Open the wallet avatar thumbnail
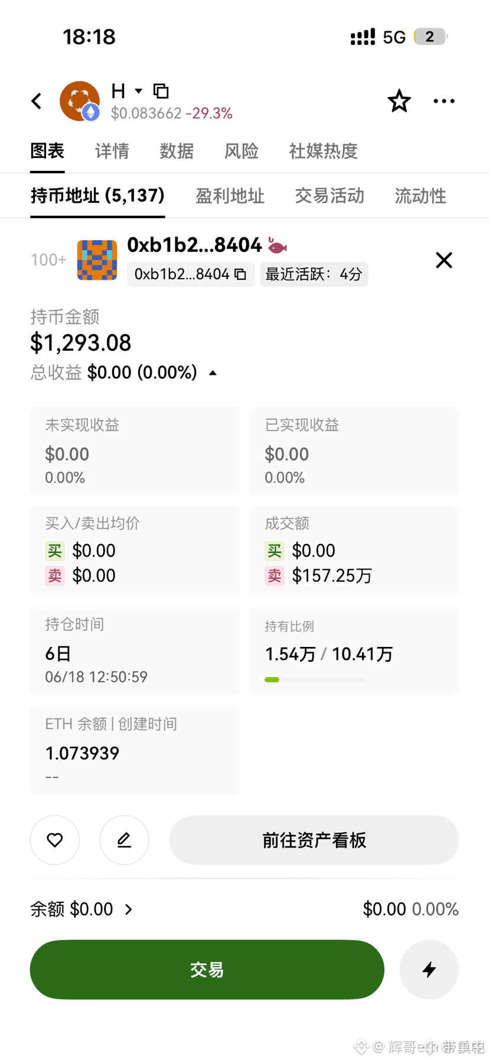Viewport: 489px width, 1062px height. pyautogui.click(x=97, y=260)
